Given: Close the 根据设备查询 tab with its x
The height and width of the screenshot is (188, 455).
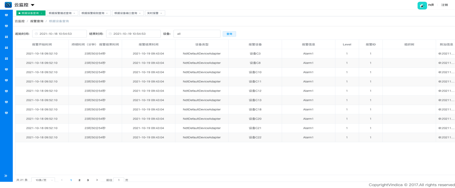Looking at the screenshot, I should (x=41, y=13).
